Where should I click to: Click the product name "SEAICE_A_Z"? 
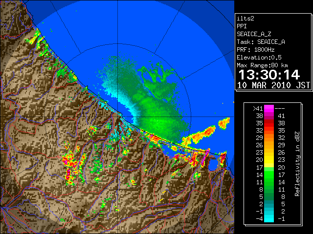click(x=254, y=34)
